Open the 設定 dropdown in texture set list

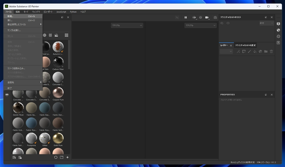pyautogui.click(x=266, y=23)
